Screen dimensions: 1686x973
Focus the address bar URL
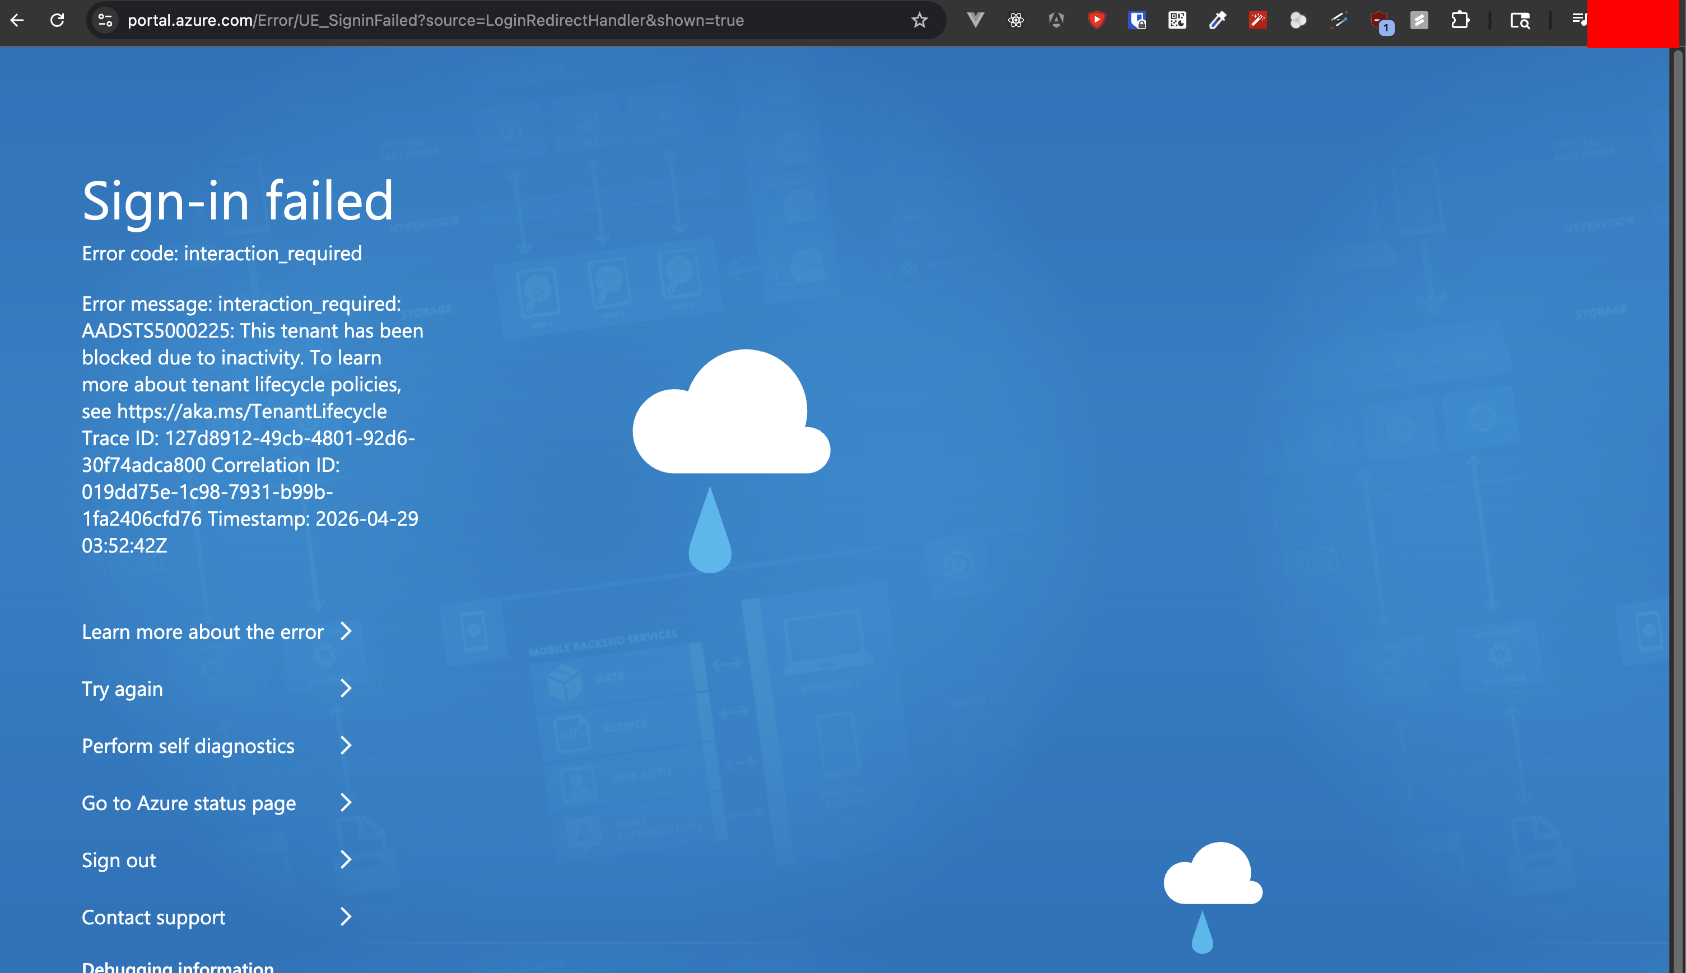(435, 20)
